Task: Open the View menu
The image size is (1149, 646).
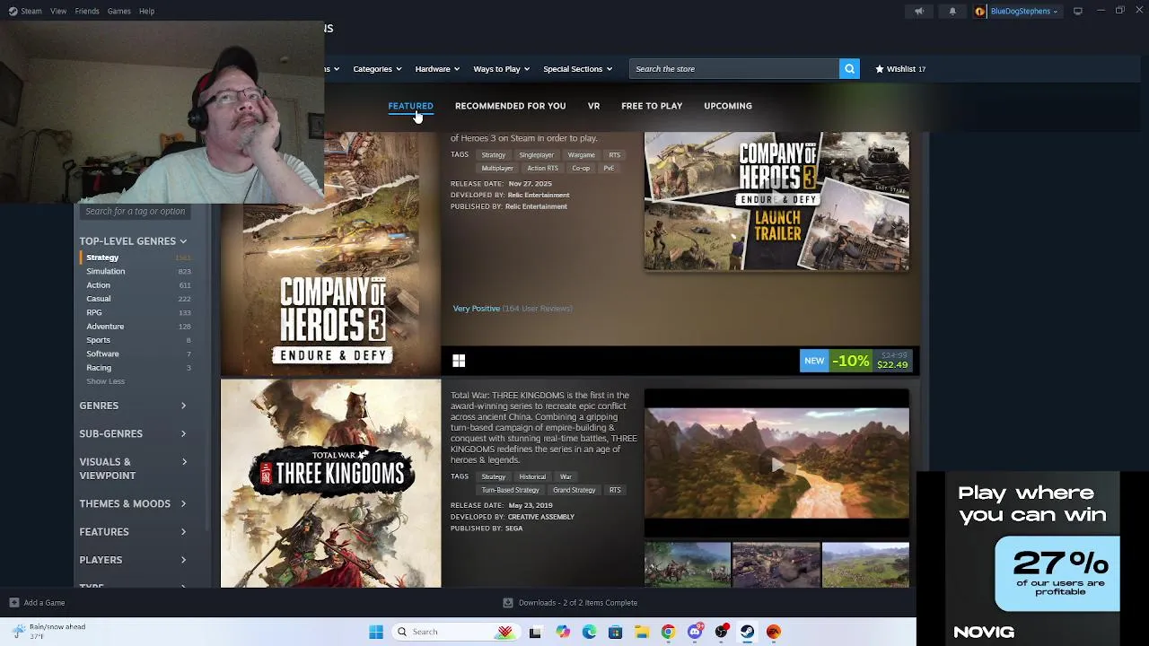Action: (x=58, y=11)
